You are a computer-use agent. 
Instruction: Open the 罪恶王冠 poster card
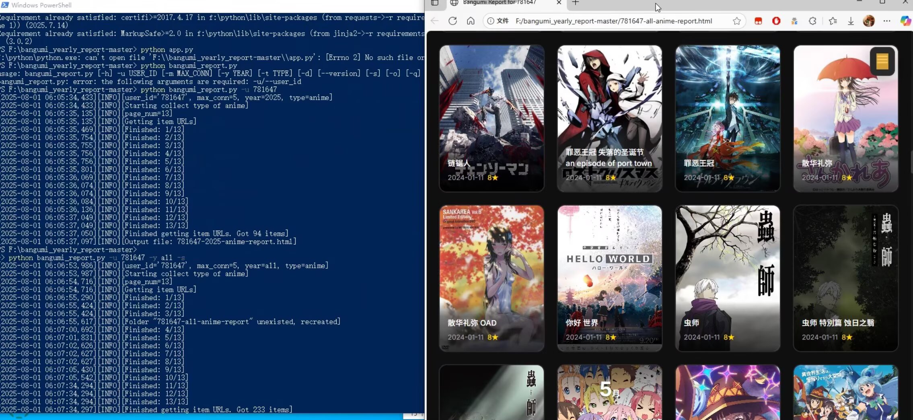(x=728, y=118)
